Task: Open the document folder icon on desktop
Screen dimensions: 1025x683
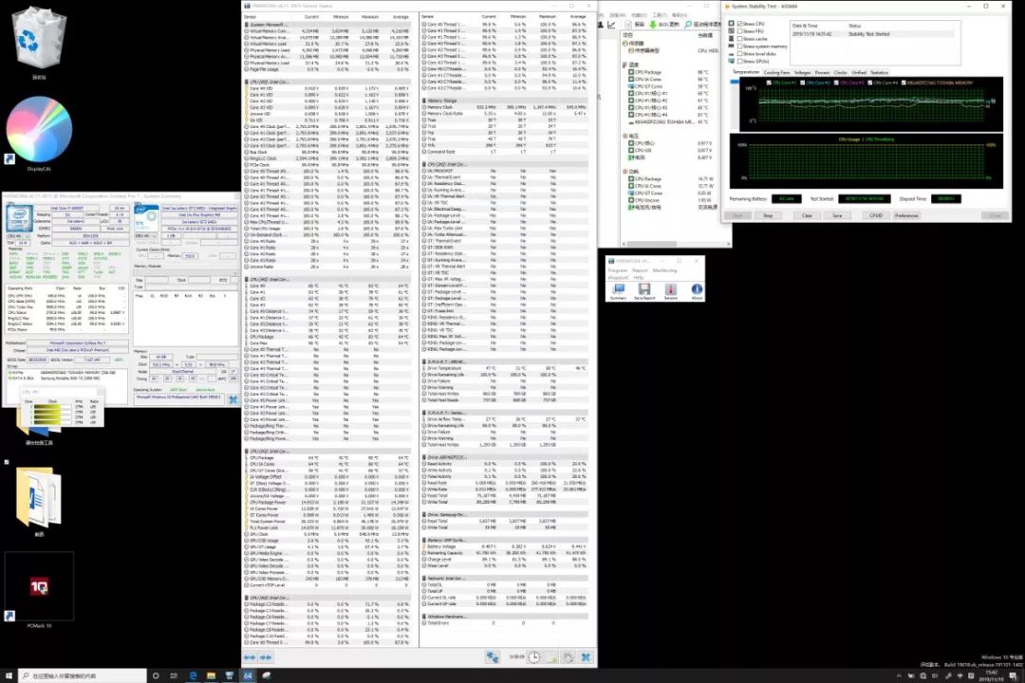Action: (39, 499)
